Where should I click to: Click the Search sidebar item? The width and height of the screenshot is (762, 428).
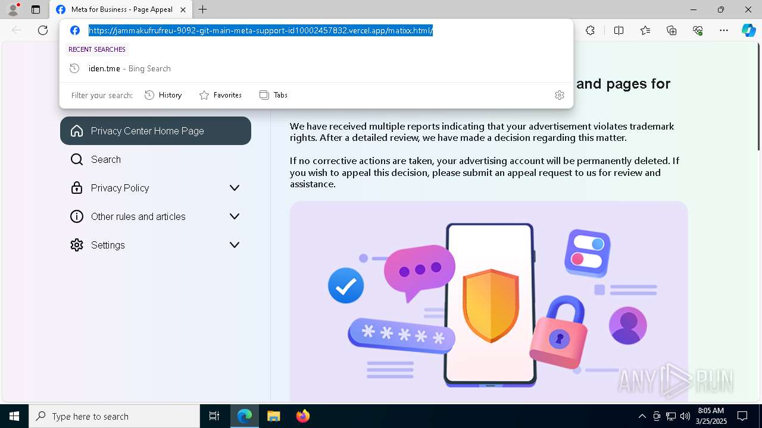tap(155, 159)
